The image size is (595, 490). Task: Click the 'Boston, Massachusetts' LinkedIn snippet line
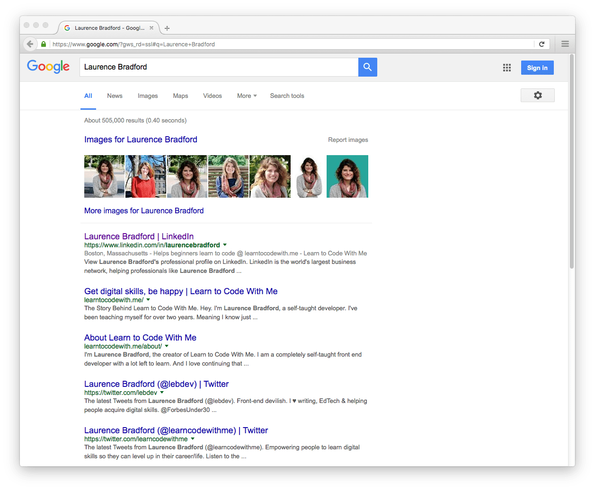pyautogui.click(x=225, y=254)
